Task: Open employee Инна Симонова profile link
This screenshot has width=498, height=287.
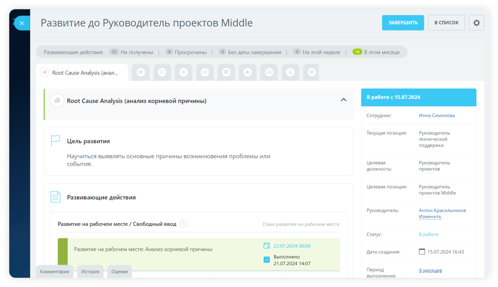Action: click(437, 116)
